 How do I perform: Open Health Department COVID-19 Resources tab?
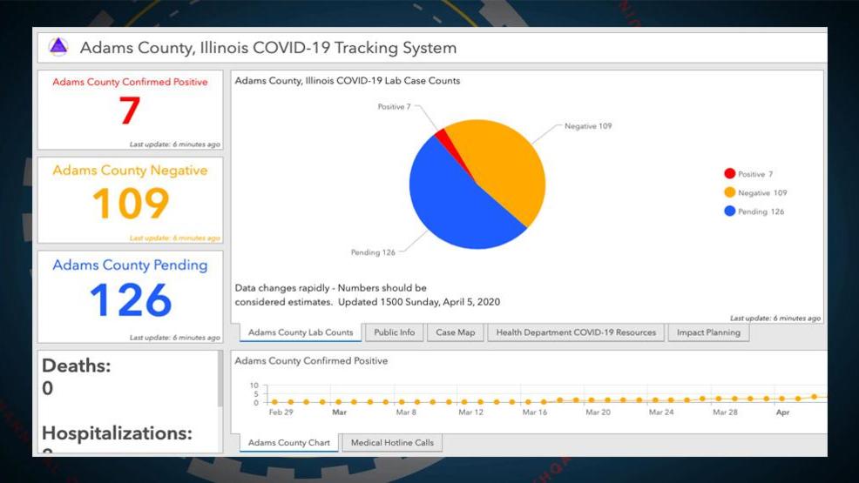pyautogui.click(x=576, y=332)
